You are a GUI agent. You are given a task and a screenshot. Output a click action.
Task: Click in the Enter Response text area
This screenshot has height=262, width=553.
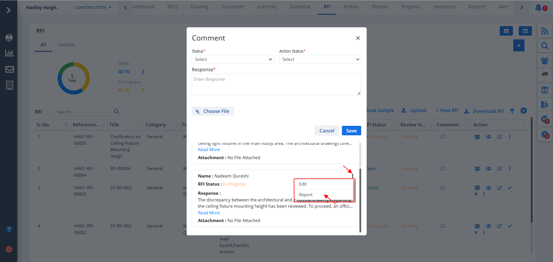(x=276, y=85)
